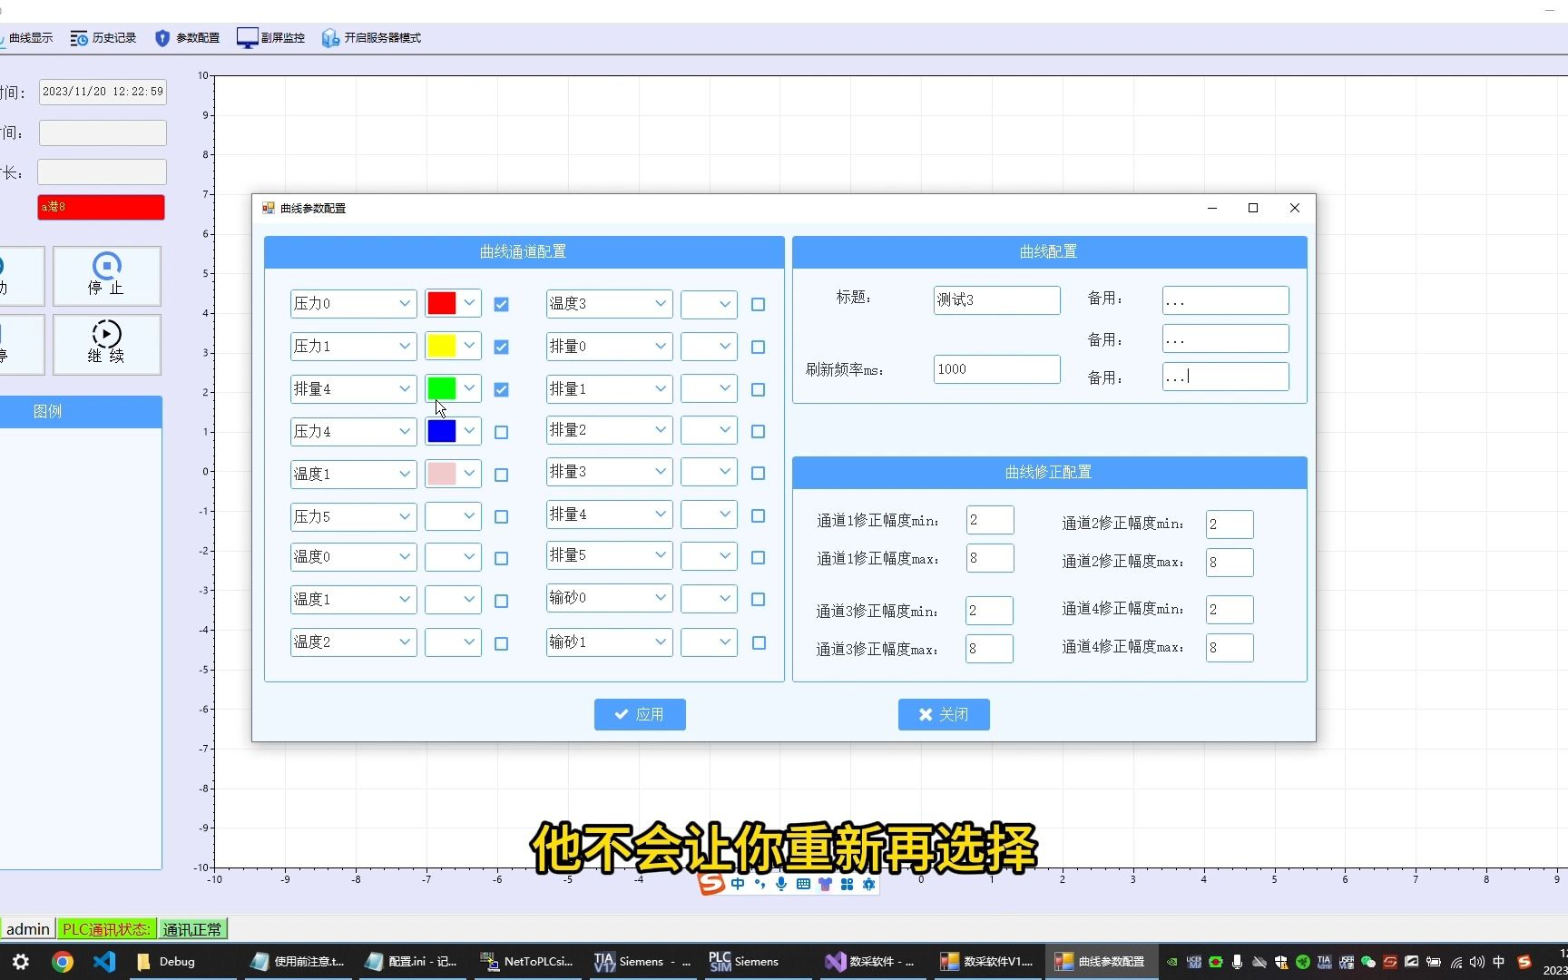Image resolution: width=1568 pixels, height=980 pixels.
Task: Enable the 温度0 channel checkbox
Action: (x=501, y=558)
